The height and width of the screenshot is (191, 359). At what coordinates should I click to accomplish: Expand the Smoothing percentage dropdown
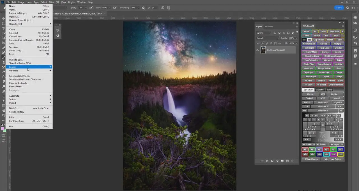pos(138,8)
